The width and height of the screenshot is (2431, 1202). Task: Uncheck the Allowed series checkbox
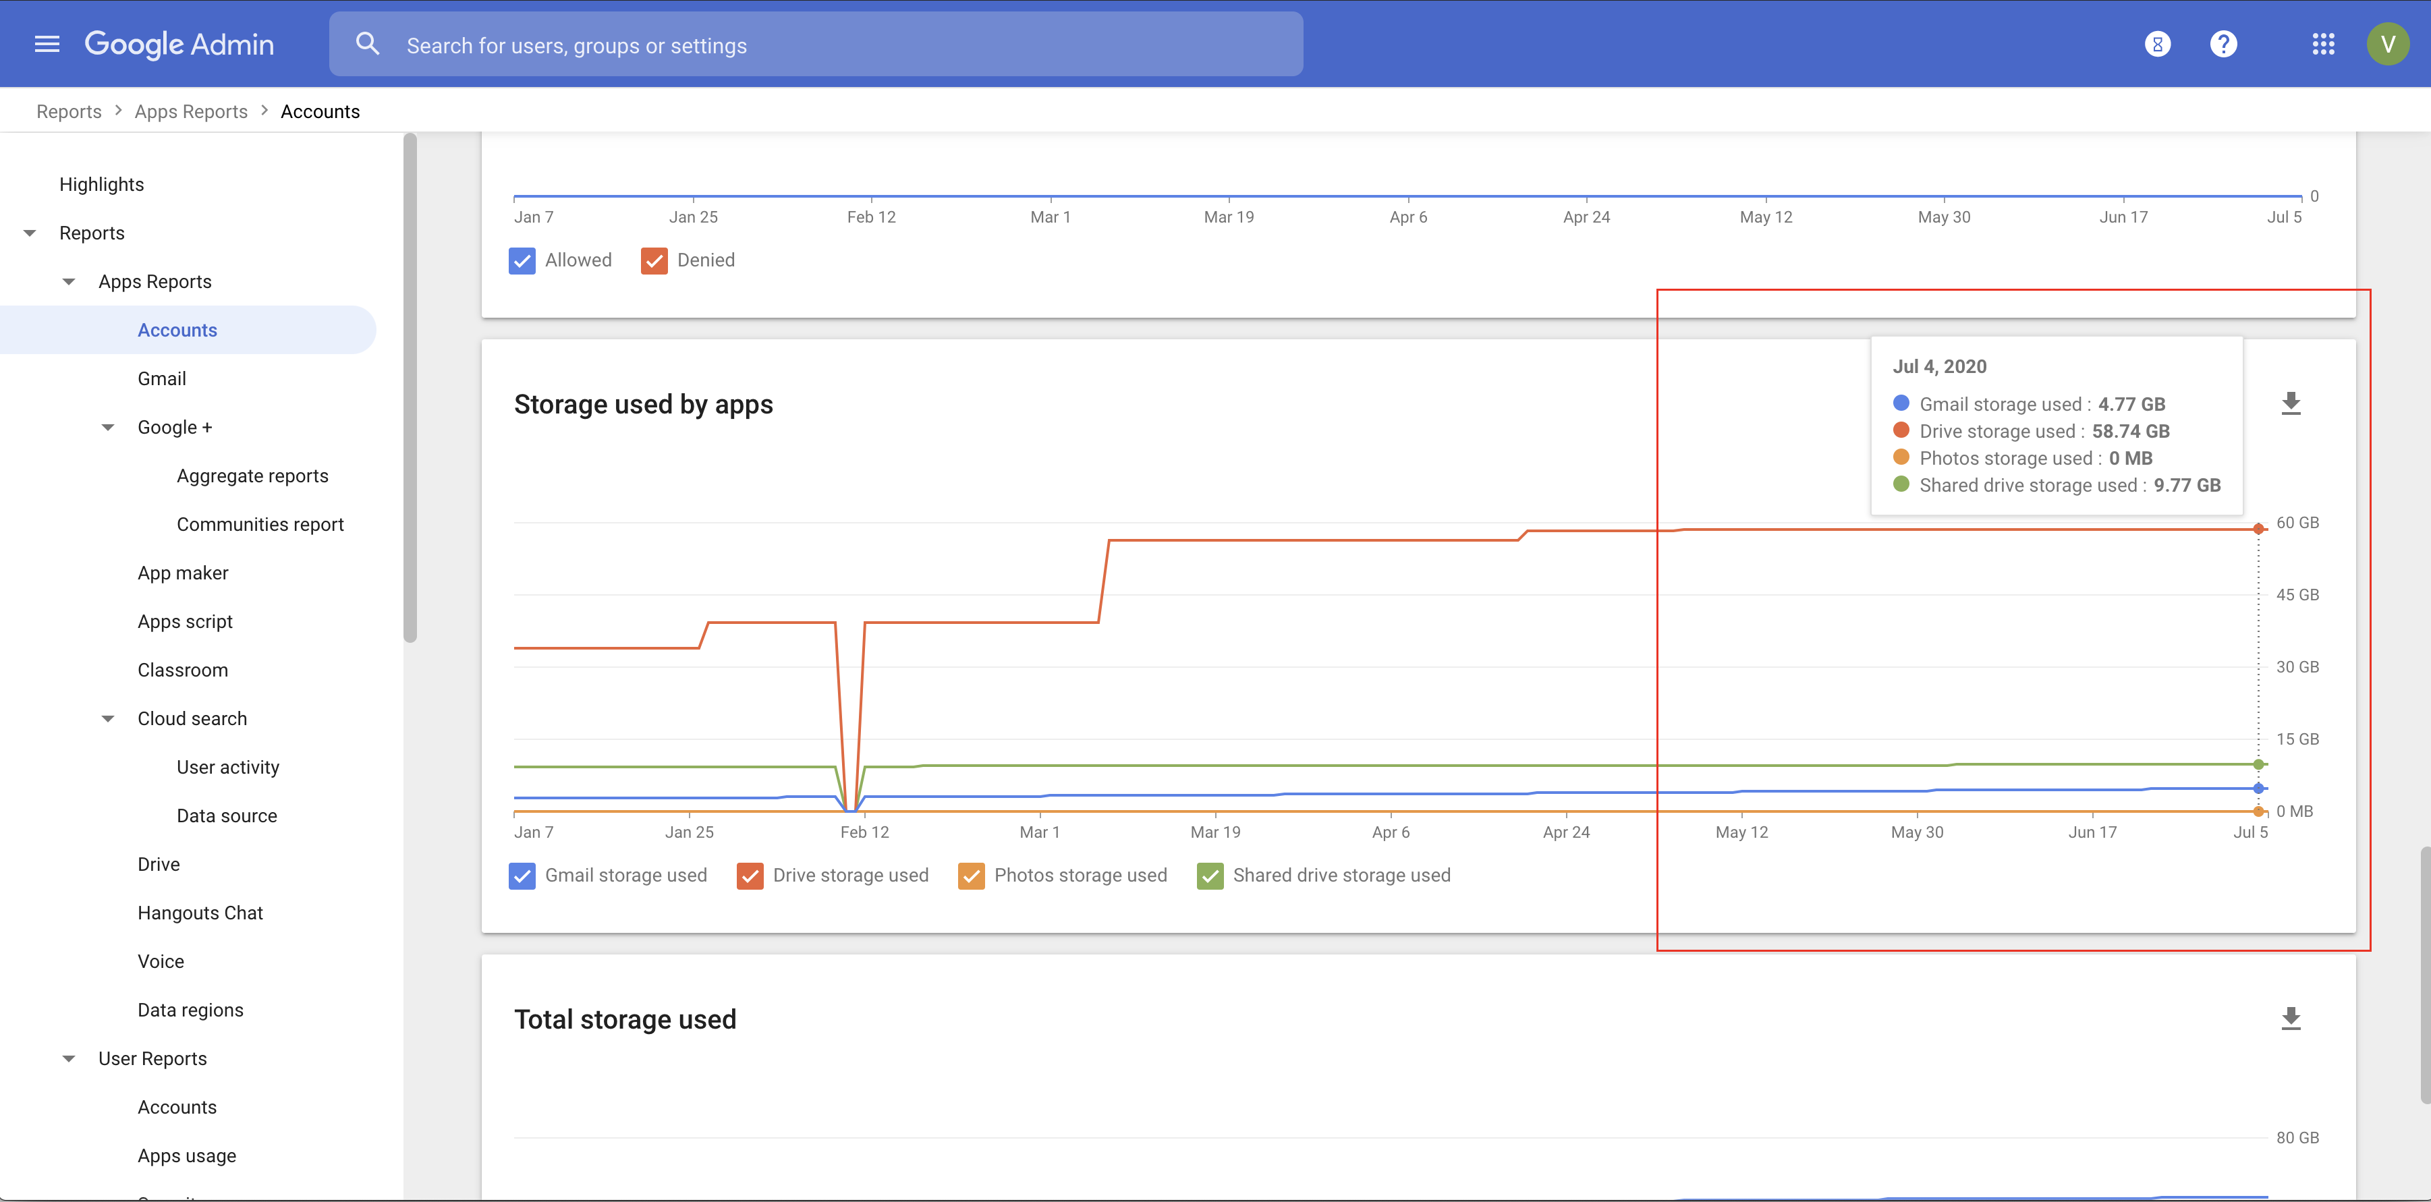[522, 260]
